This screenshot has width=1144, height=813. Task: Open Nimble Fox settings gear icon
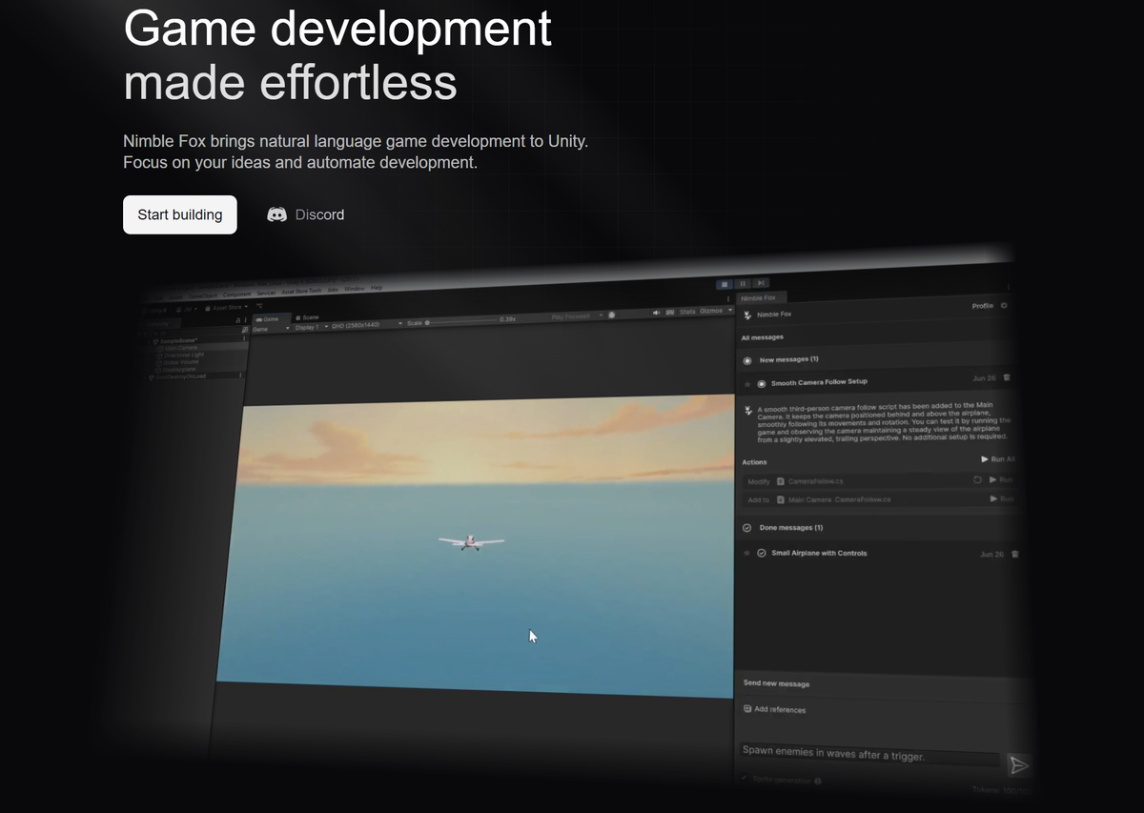tap(1004, 305)
